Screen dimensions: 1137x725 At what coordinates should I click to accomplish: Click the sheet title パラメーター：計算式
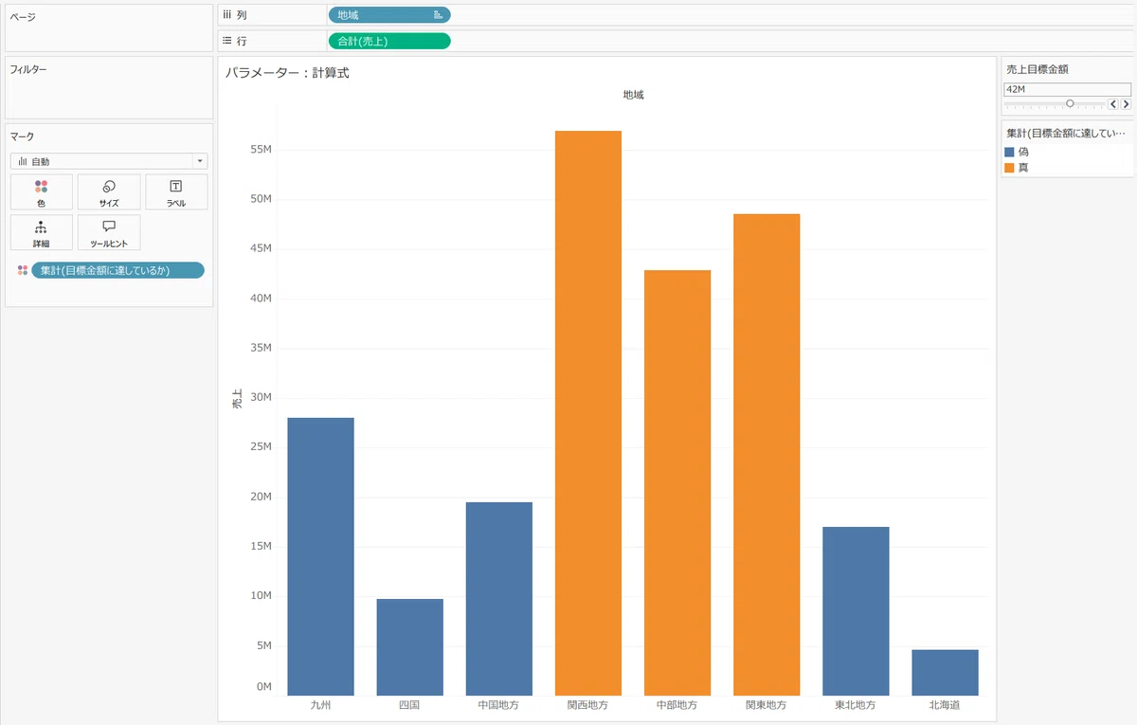point(287,72)
